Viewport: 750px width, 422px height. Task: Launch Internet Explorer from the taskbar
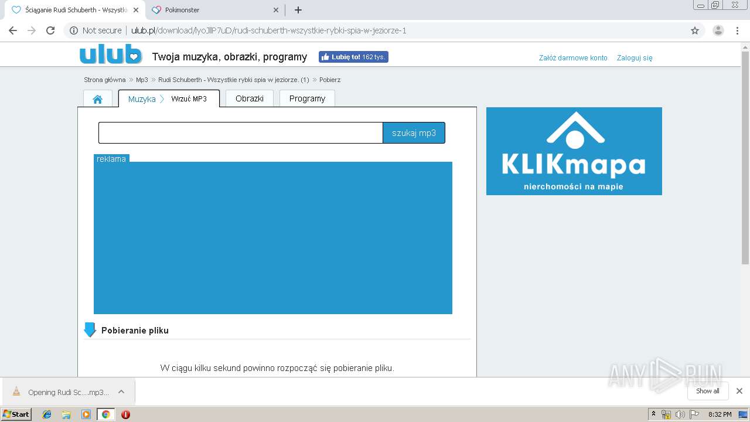click(47, 414)
